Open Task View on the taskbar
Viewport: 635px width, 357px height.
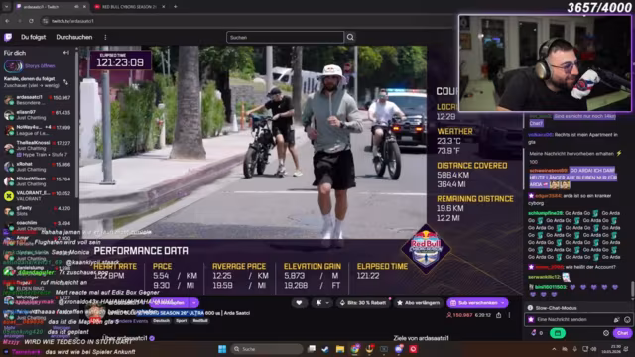click(312, 349)
